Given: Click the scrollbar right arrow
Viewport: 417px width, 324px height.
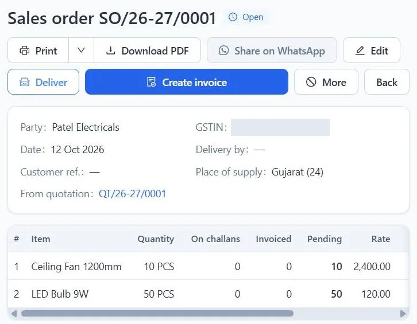Looking at the screenshot, I should (403, 314).
